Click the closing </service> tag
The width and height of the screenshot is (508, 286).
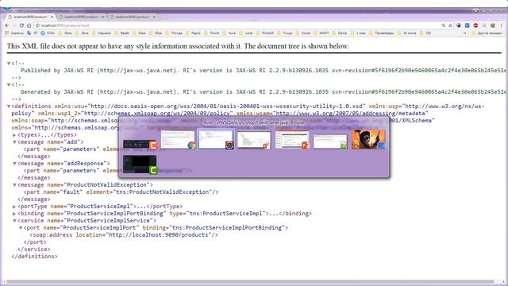click(34, 249)
